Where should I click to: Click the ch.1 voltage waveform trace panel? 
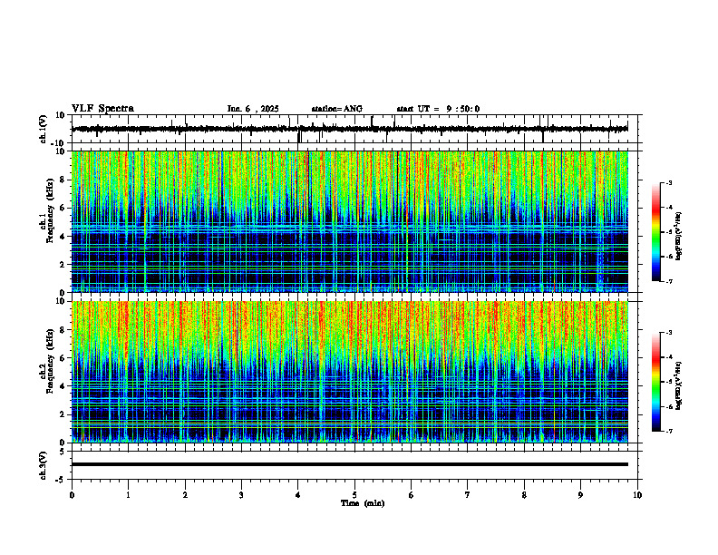tap(356, 129)
